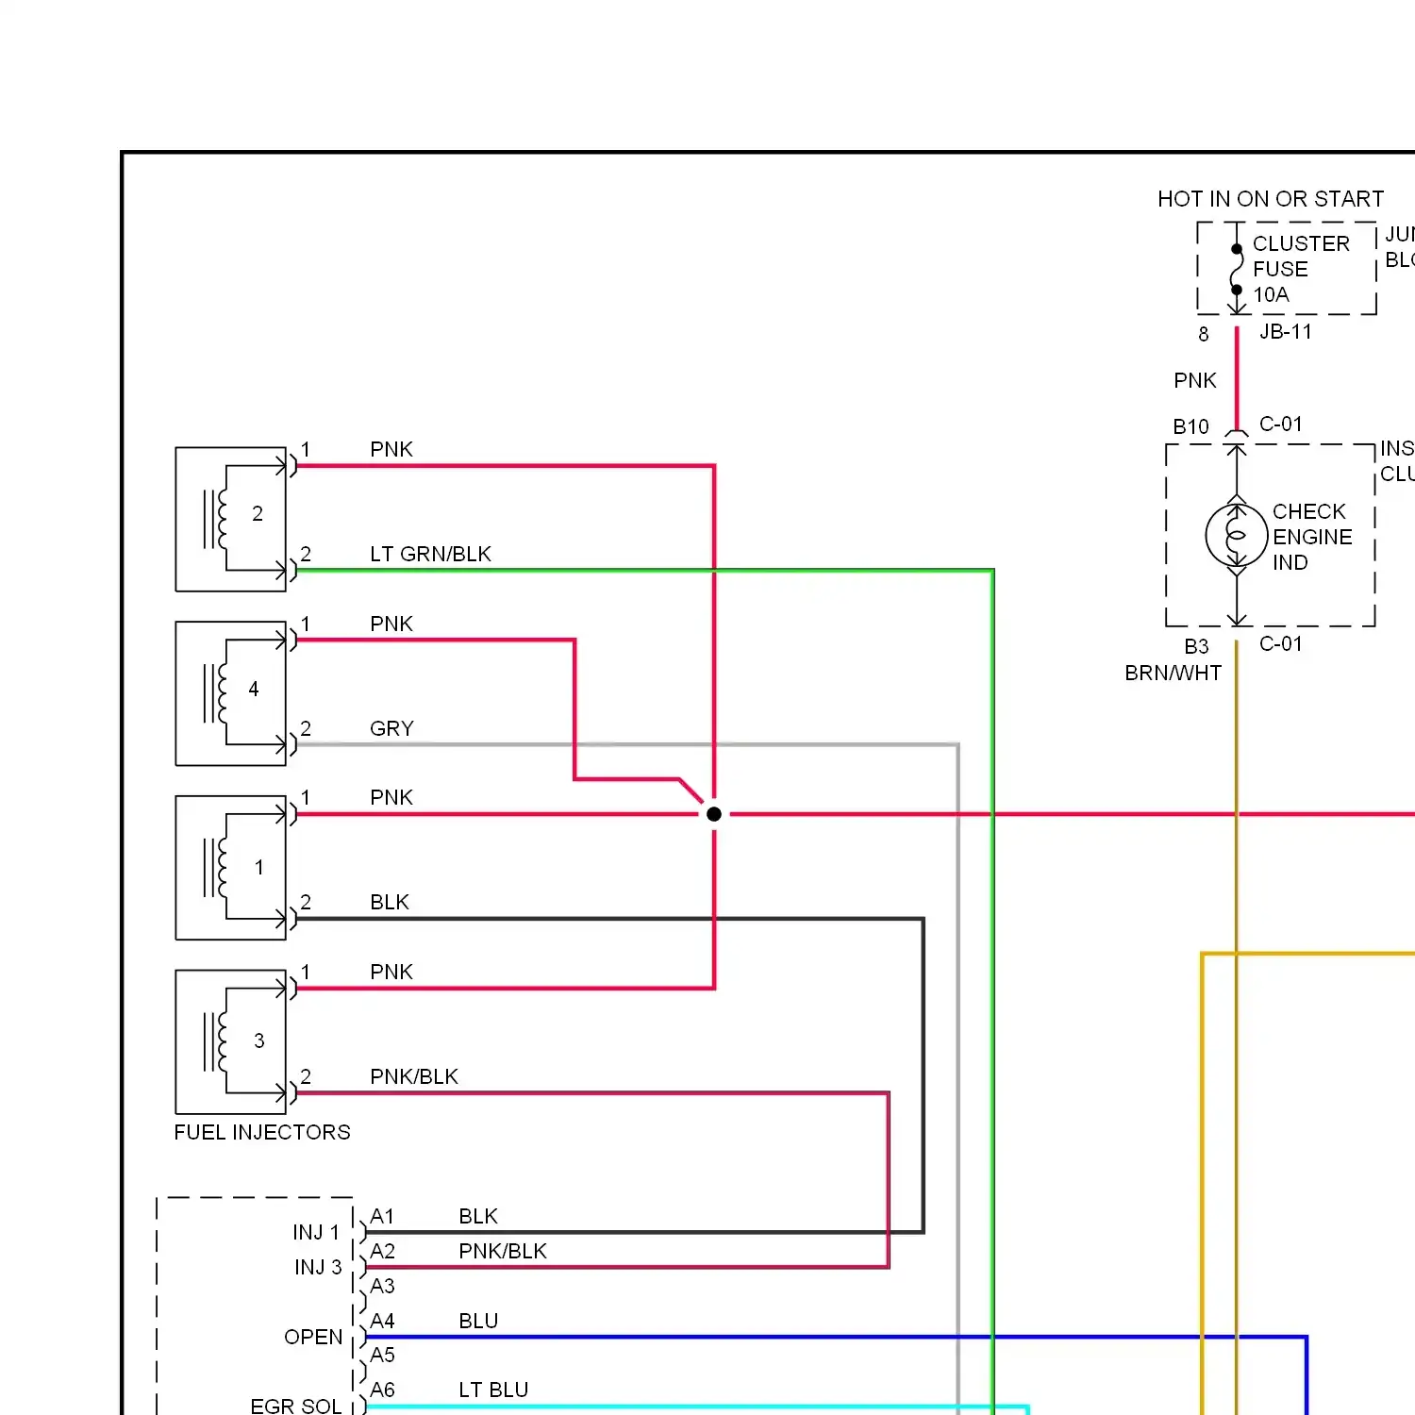This screenshot has width=1415, height=1415.
Task: Click pin number '8' beside JB-11
Action: click(1204, 334)
